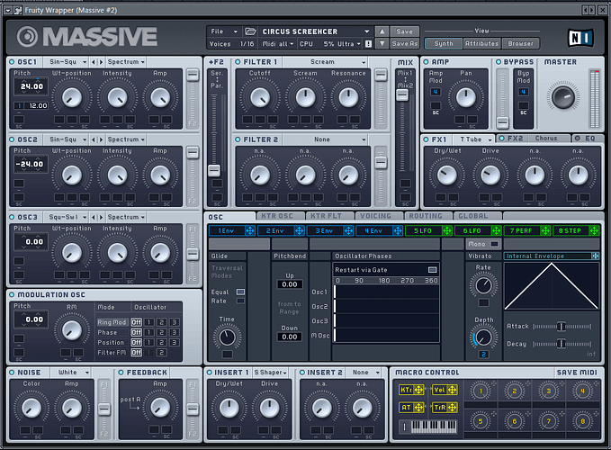
Task: Click the Mix1/Mix2 fader
Action: (x=402, y=94)
